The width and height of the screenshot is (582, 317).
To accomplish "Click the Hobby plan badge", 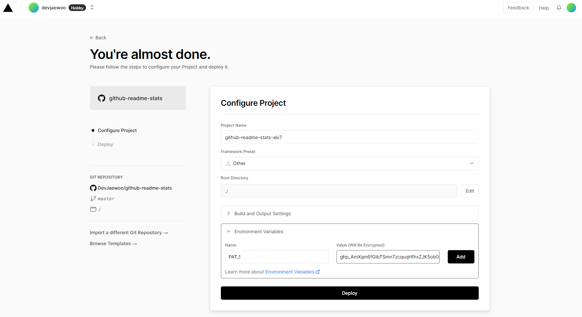I will pos(77,8).
